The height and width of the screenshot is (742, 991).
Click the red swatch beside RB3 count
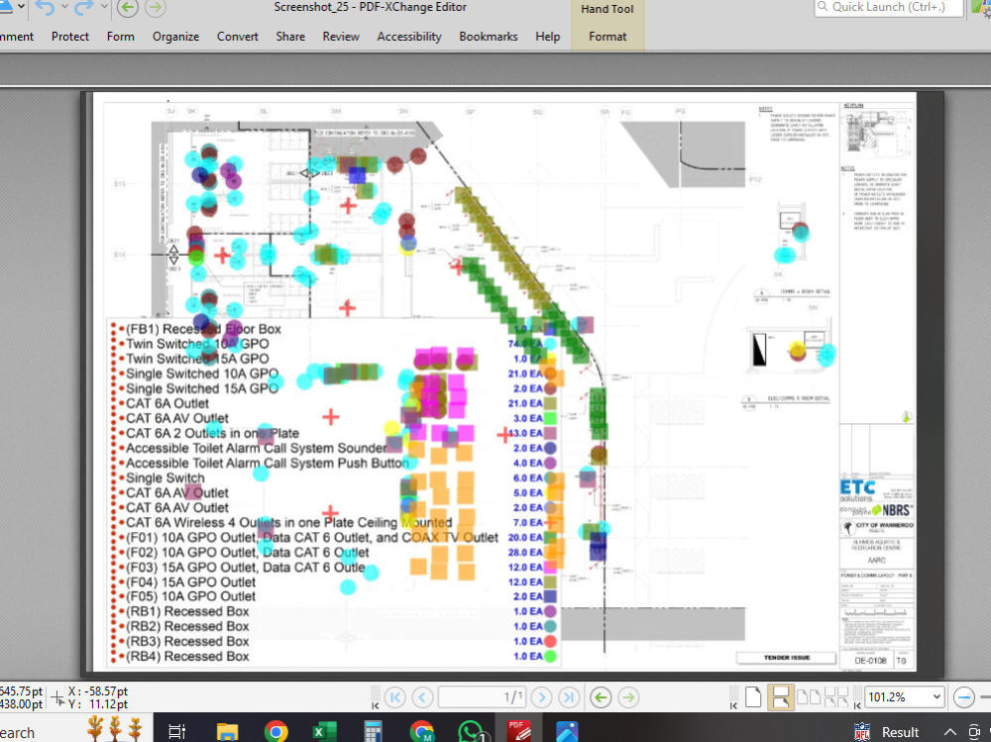coord(550,641)
